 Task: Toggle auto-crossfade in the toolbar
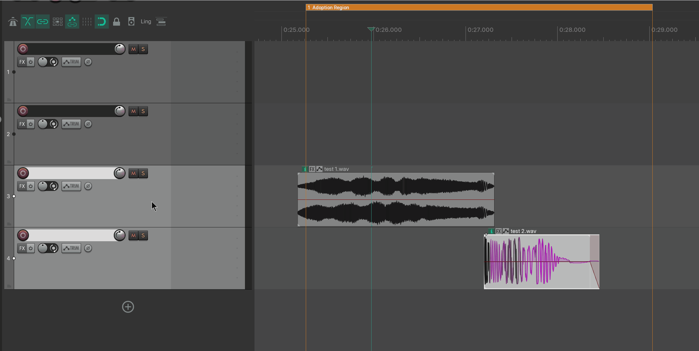click(x=28, y=22)
